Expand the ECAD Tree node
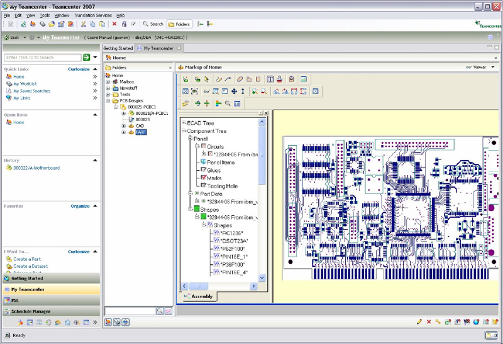The height and width of the screenshot is (344, 503). click(x=184, y=122)
